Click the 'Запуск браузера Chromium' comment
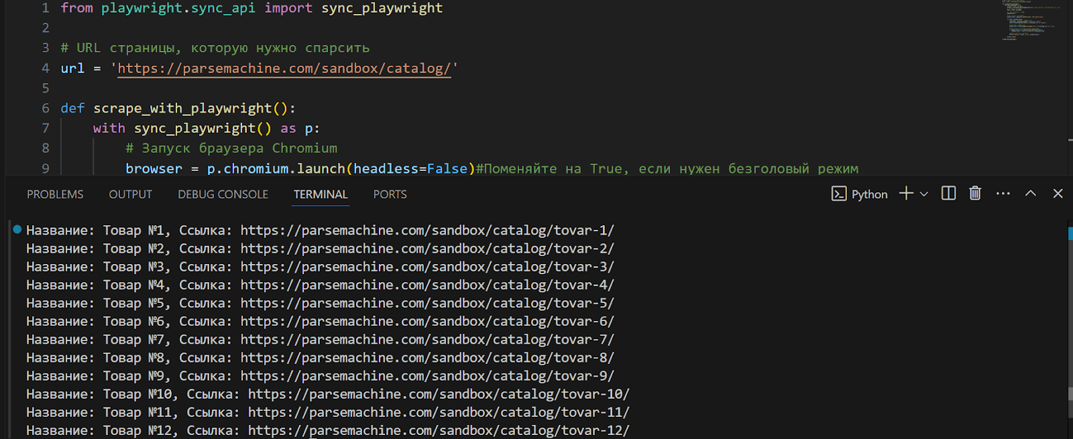Screen dimensions: 1073x439 [x=231, y=148]
